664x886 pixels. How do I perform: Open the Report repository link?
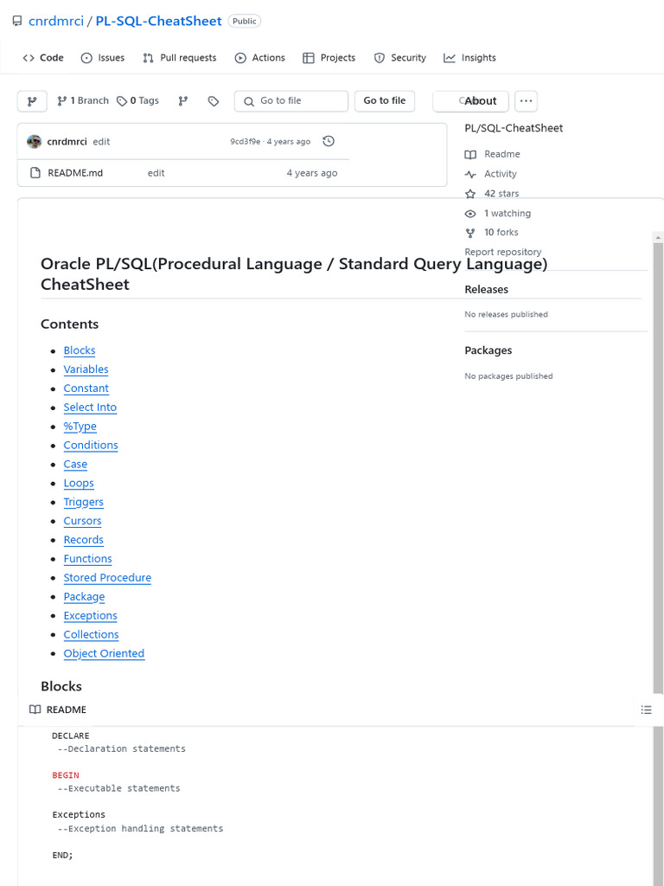coord(503,252)
